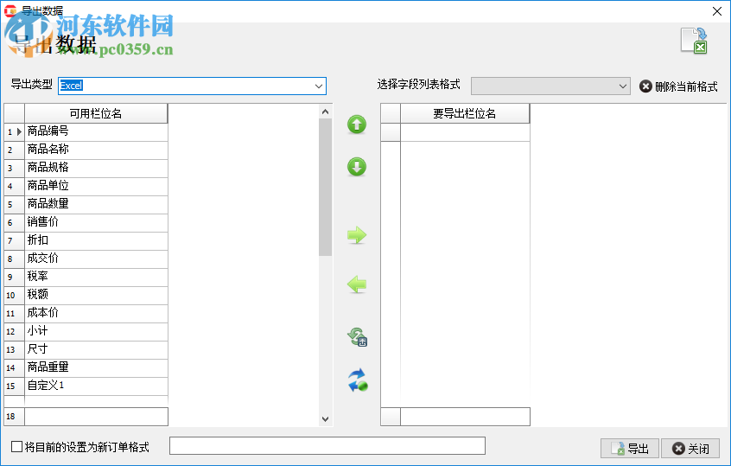Viewport: 731px width, 466px height.
Task: Enable 将目前的设置为新订单格式 checkbox
Action: tap(16, 447)
